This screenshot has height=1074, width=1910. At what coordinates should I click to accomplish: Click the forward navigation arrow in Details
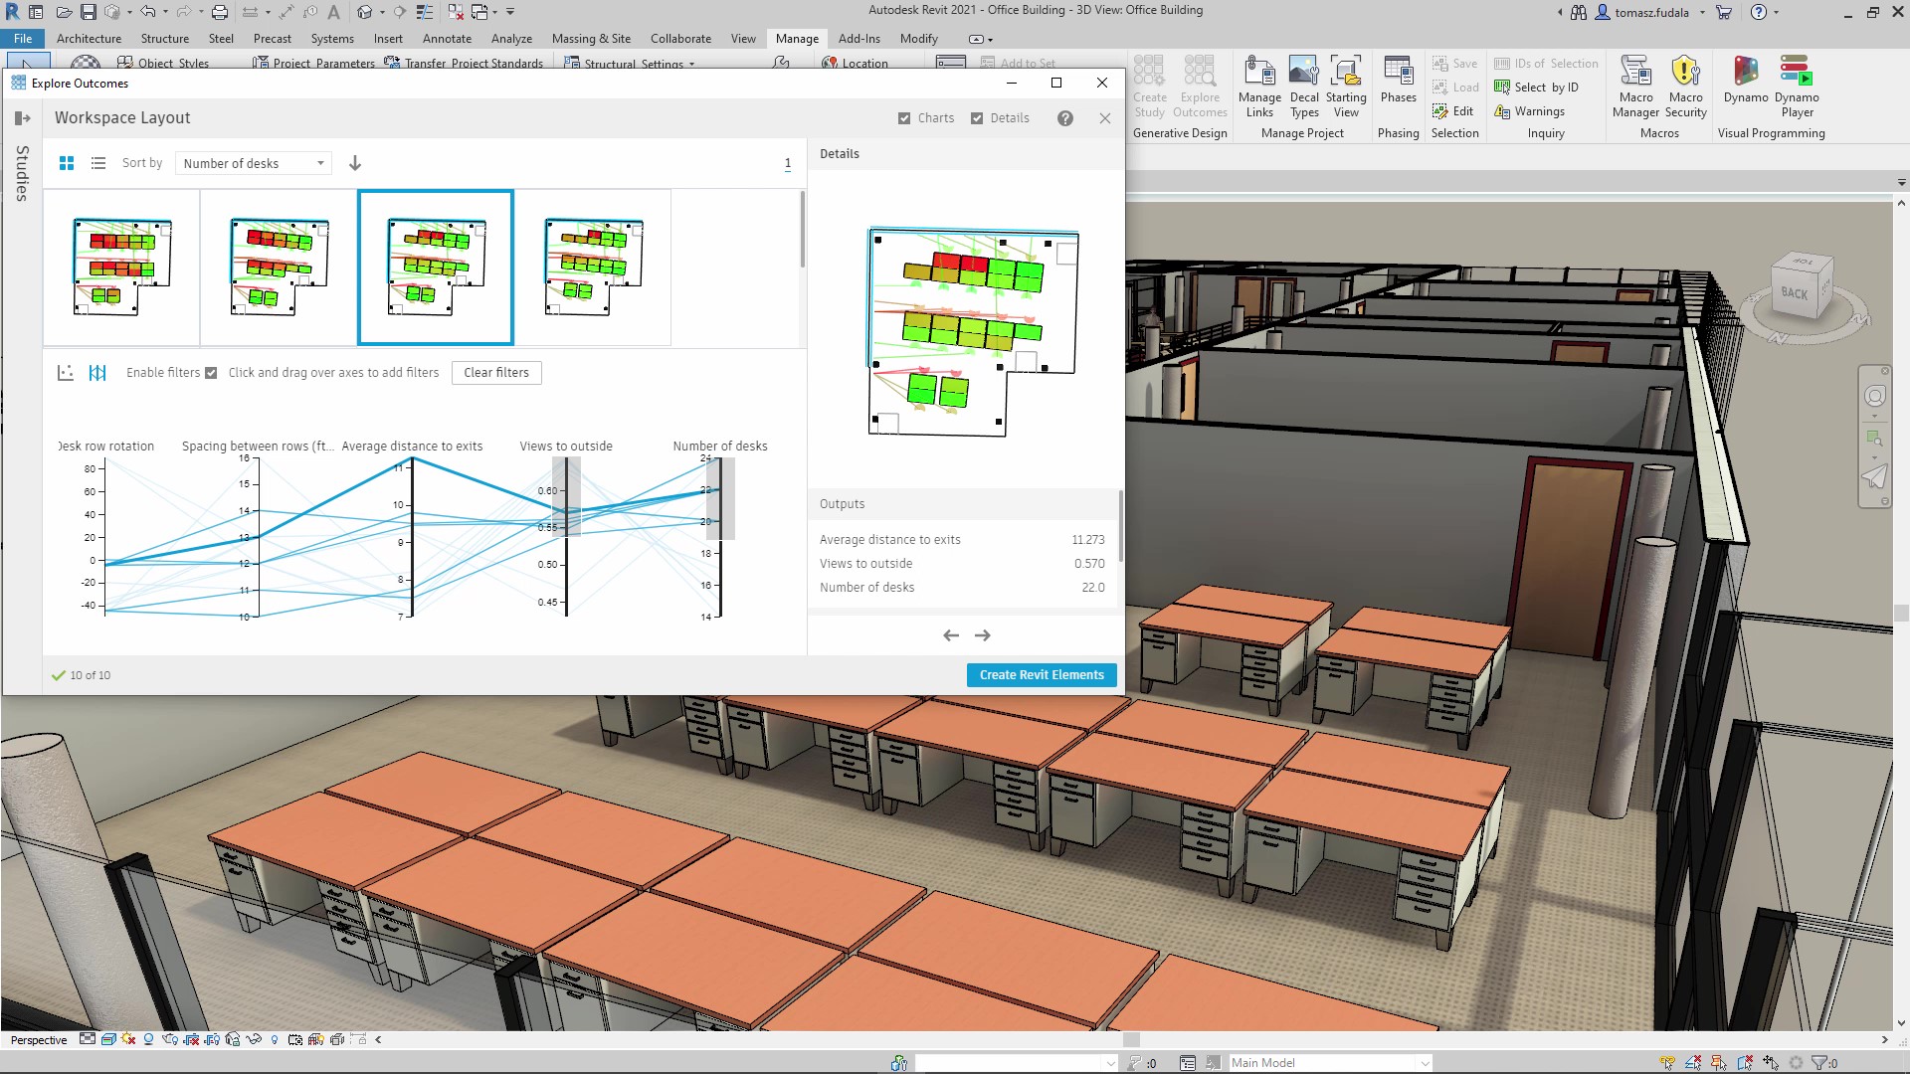tap(983, 634)
